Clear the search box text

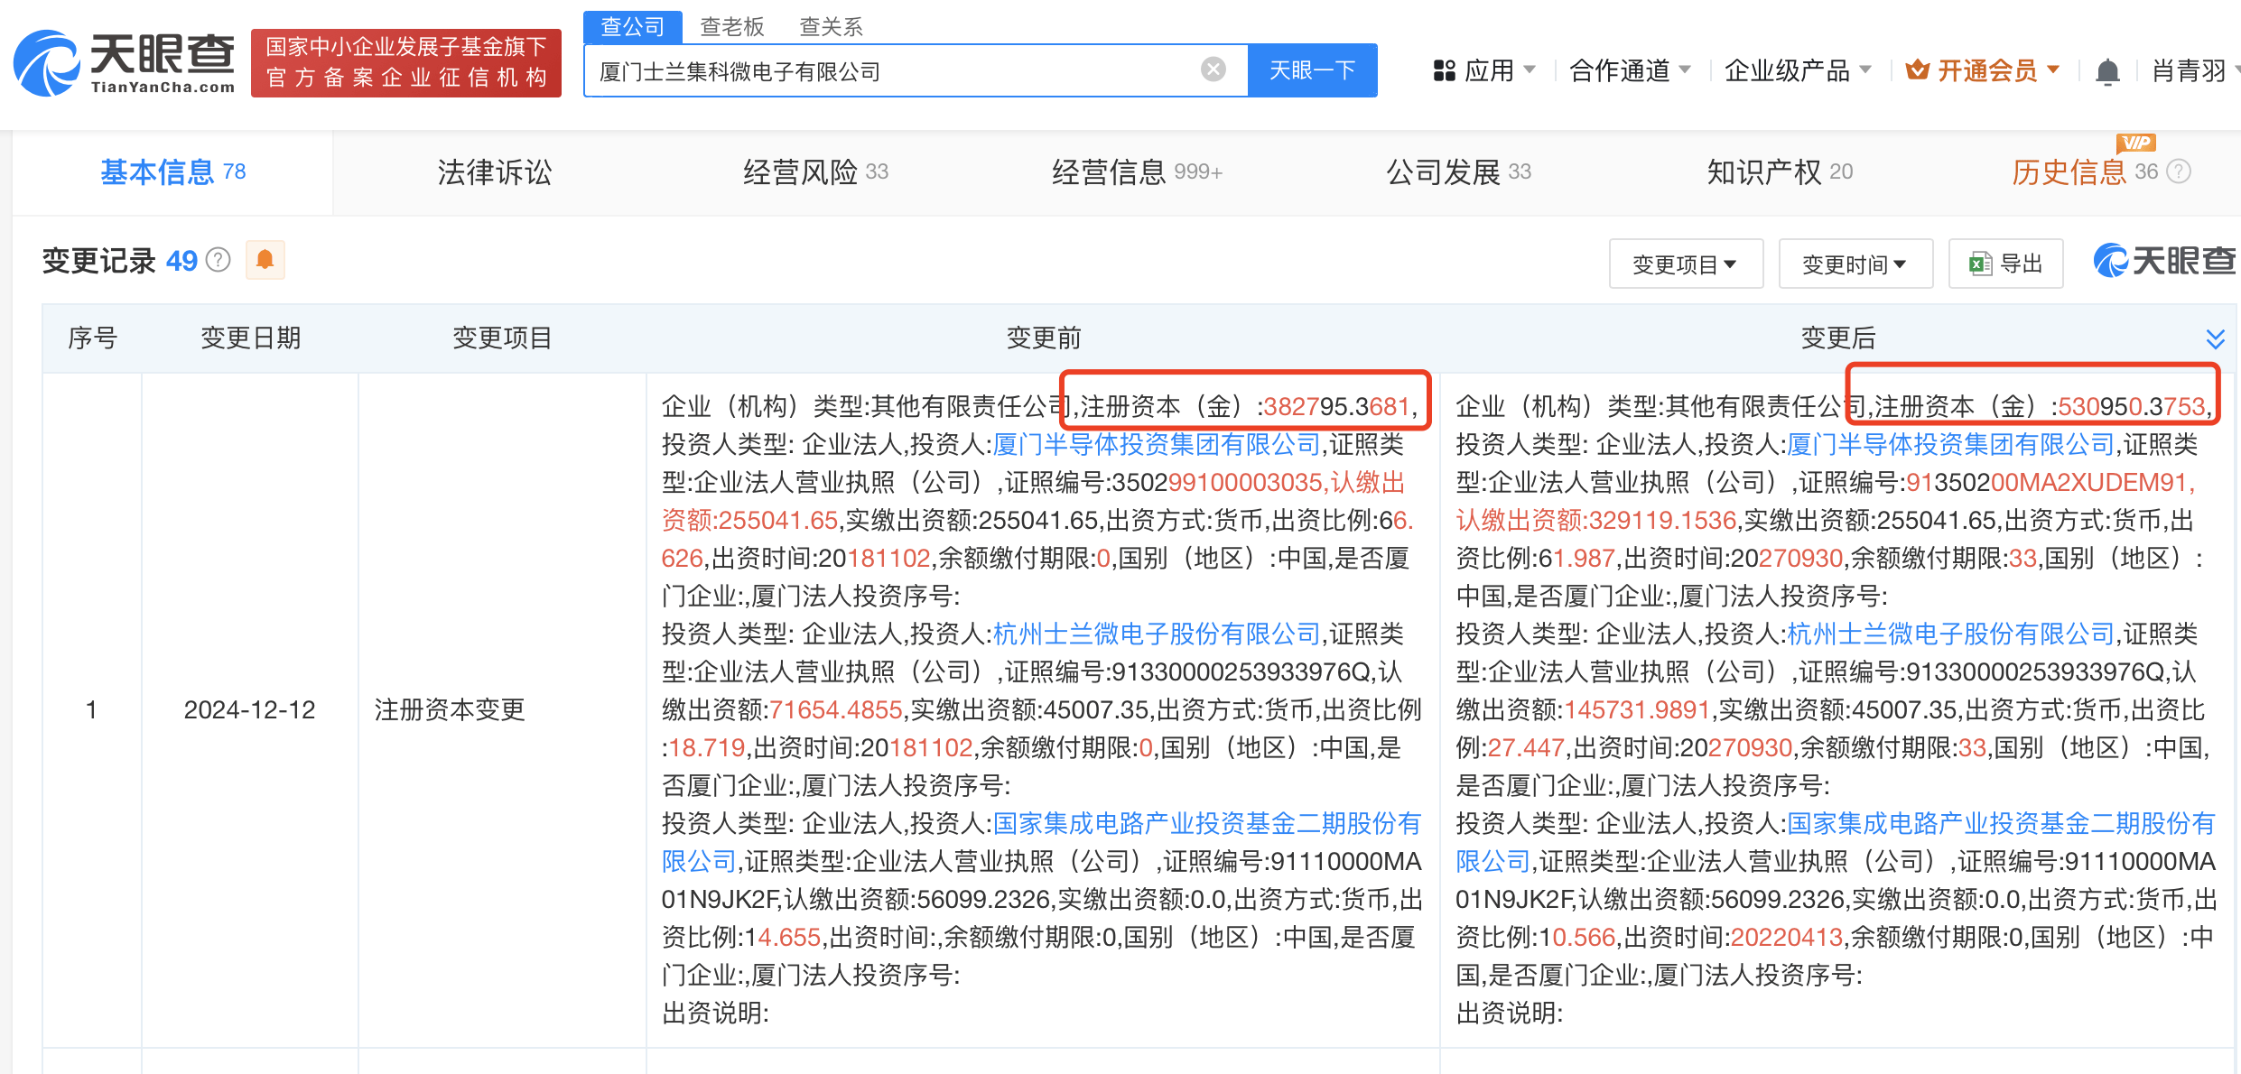1213,69
